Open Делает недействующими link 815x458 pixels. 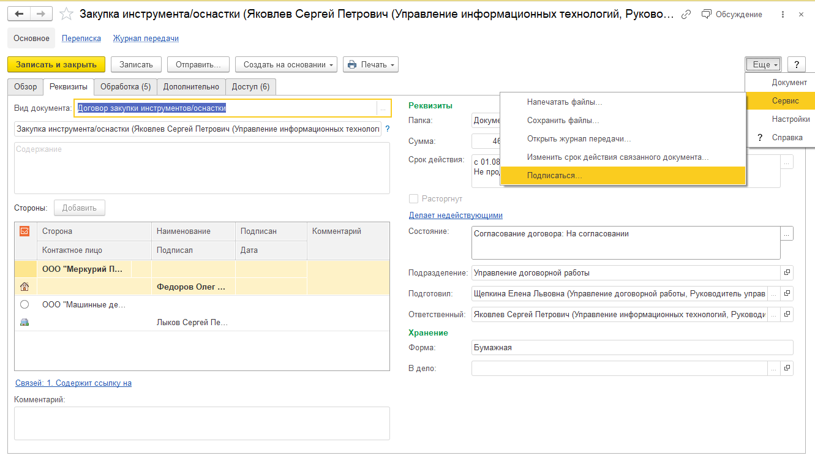coord(456,216)
